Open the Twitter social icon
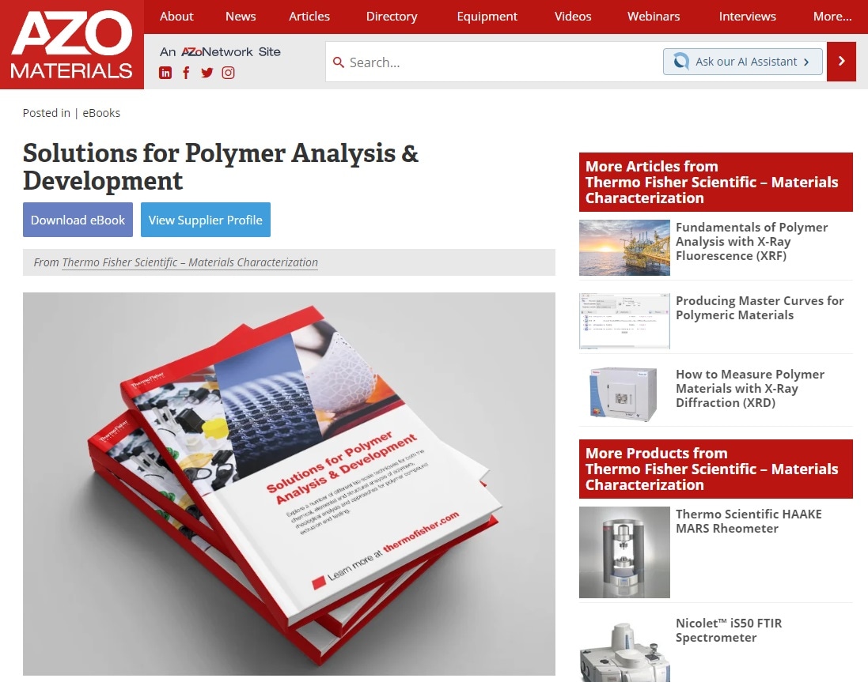Viewport: 868px width, 682px height. tap(207, 73)
